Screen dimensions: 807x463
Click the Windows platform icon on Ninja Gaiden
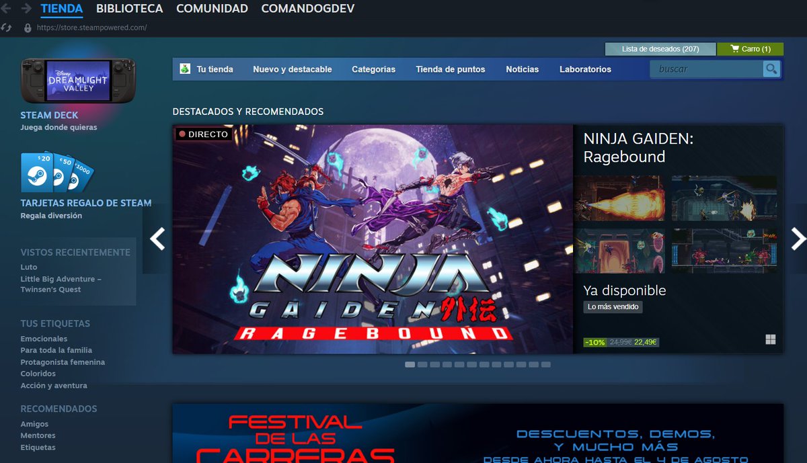click(x=771, y=339)
